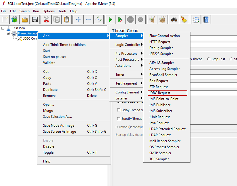The height and width of the screenshot is (186, 237).
Task: Click the New test plan toolbar icon
Action: (5, 19)
